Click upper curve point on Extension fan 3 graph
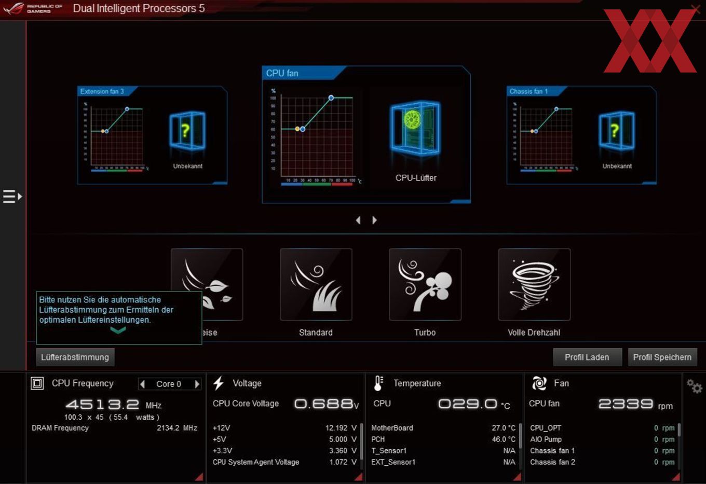This screenshot has width=706, height=484. click(x=127, y=109)
